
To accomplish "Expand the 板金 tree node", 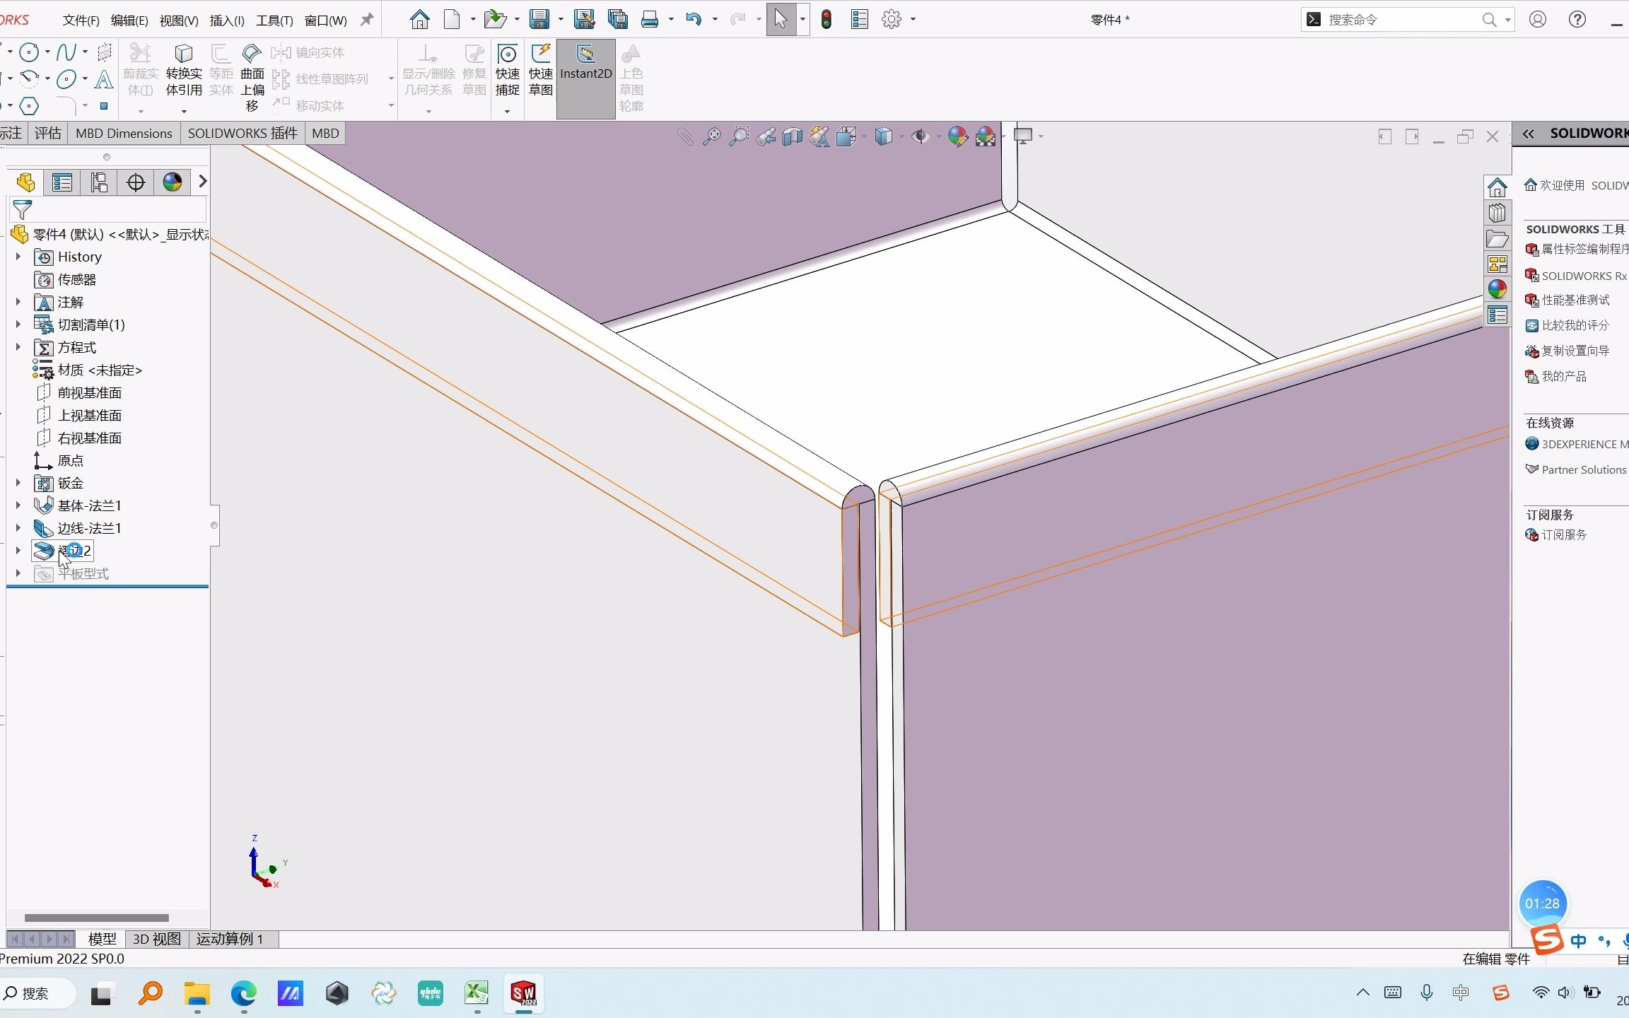I will pyautogui.click(x=16, y=482).
